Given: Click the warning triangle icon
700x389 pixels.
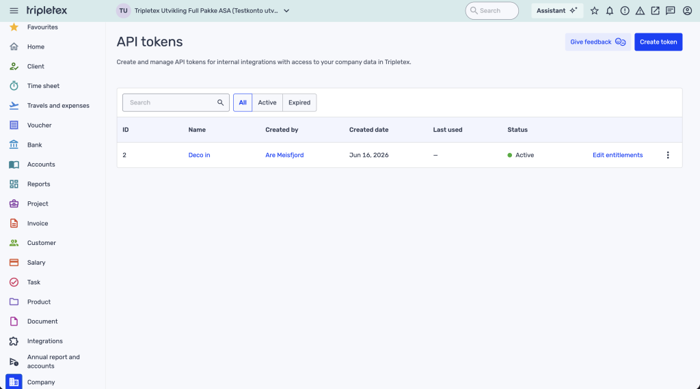Looking at the screenshot, I should pos(640,11).
